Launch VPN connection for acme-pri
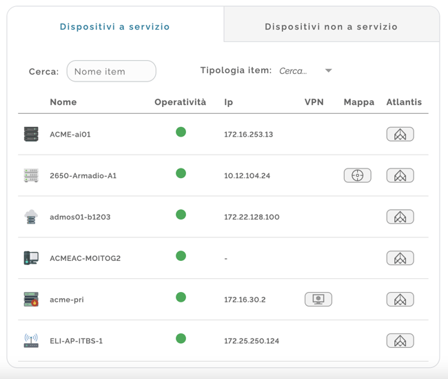 (318, 300)
